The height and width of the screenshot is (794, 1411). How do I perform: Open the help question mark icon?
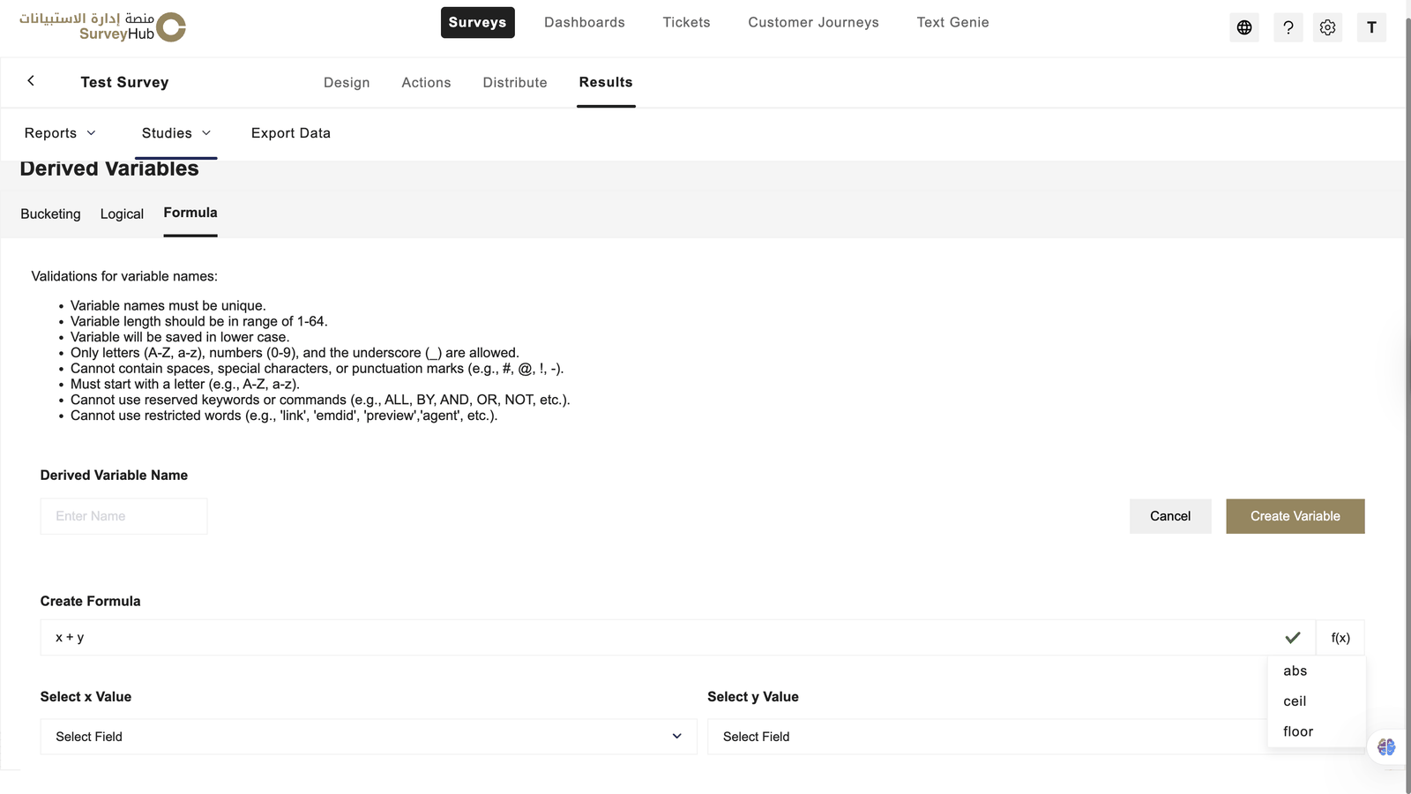pos(1288,27)
